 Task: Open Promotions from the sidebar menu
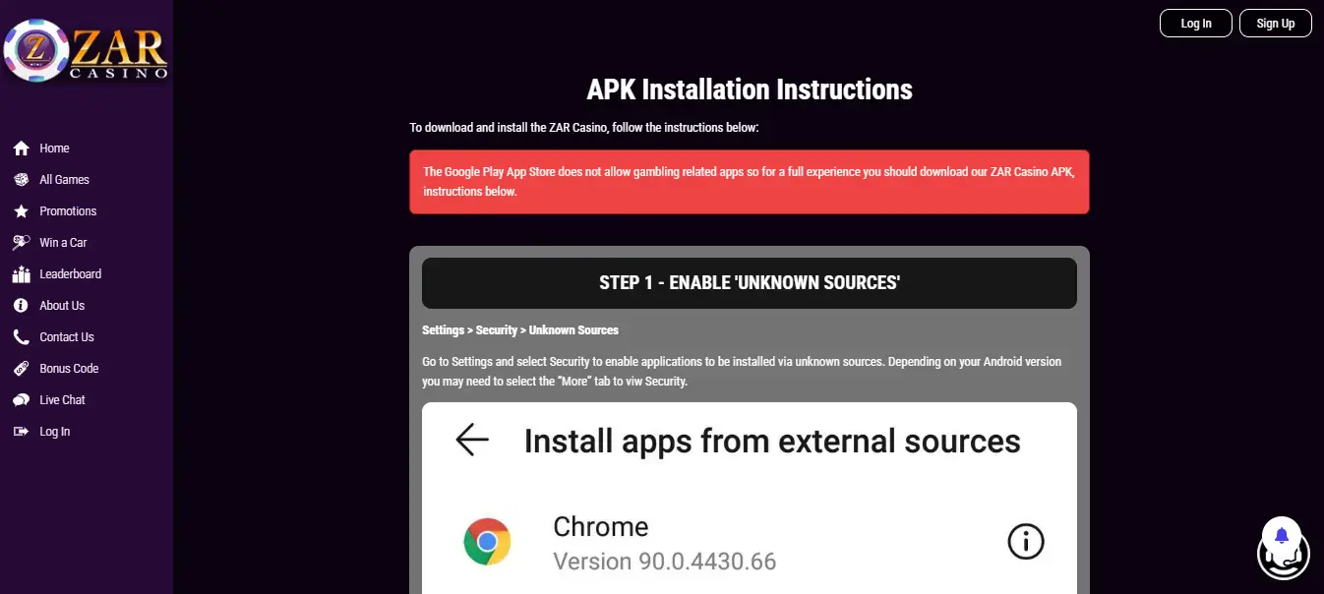coord(68,211)
